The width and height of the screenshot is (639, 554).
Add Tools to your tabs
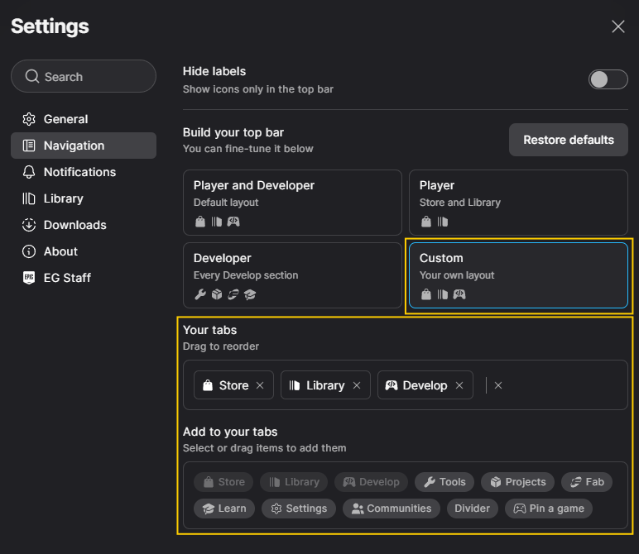click(x=444, y=482)
